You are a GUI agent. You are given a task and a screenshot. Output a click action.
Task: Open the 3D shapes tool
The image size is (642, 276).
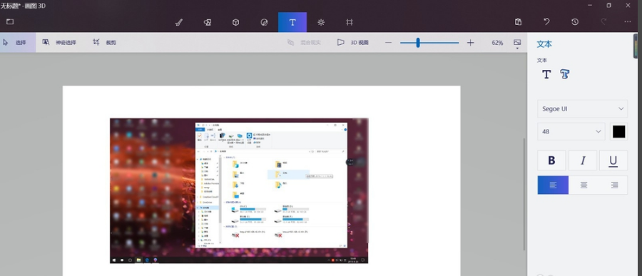click(235, 23)
